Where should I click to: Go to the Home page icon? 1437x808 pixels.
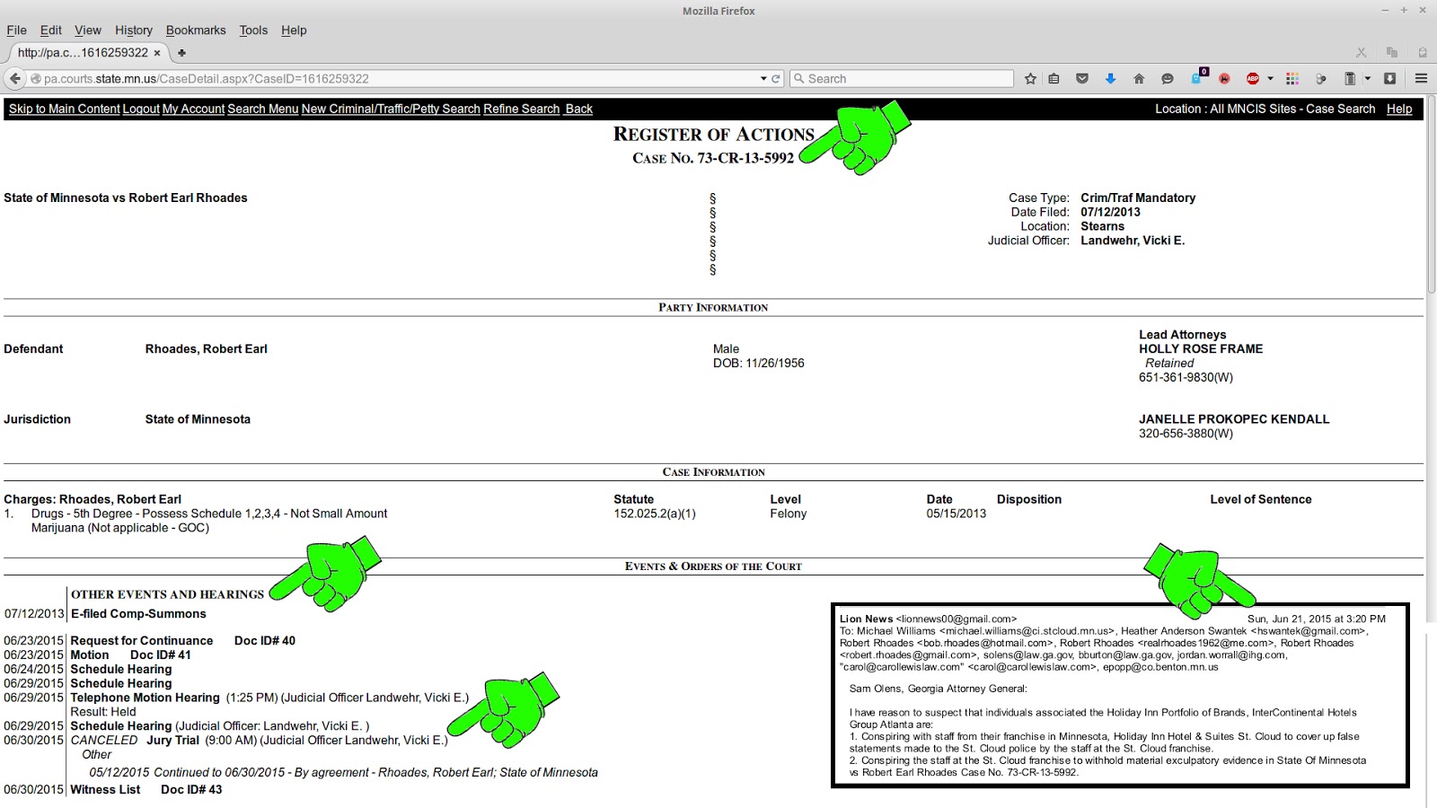click(1139, 79)
